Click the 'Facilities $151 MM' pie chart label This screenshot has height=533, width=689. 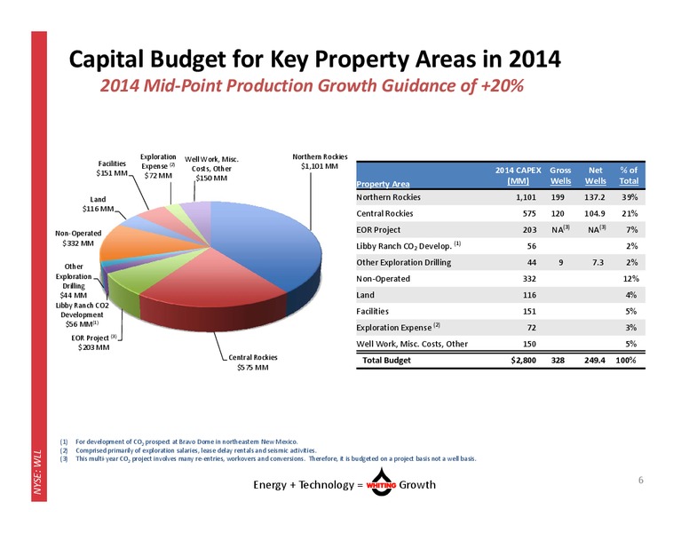tap(112, 169)
